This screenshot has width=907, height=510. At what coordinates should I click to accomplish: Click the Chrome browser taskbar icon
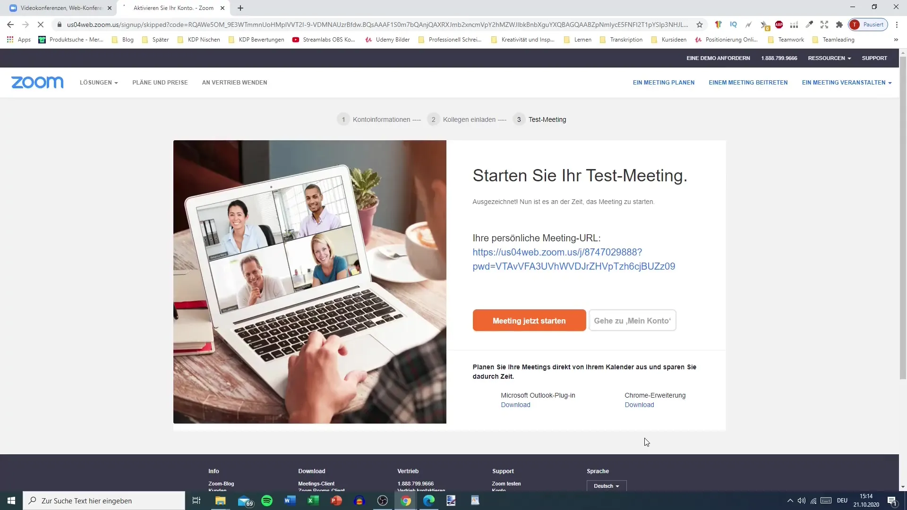tap(405, 500)
